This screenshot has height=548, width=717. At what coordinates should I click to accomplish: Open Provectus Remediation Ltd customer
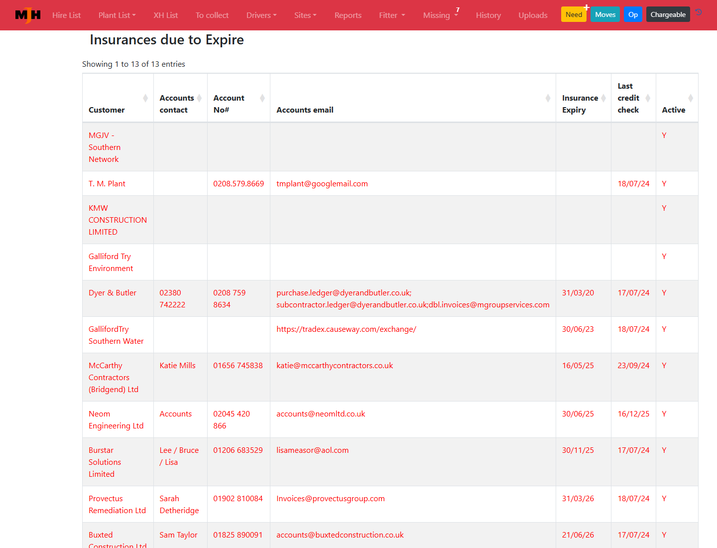(x=117, y=505)
